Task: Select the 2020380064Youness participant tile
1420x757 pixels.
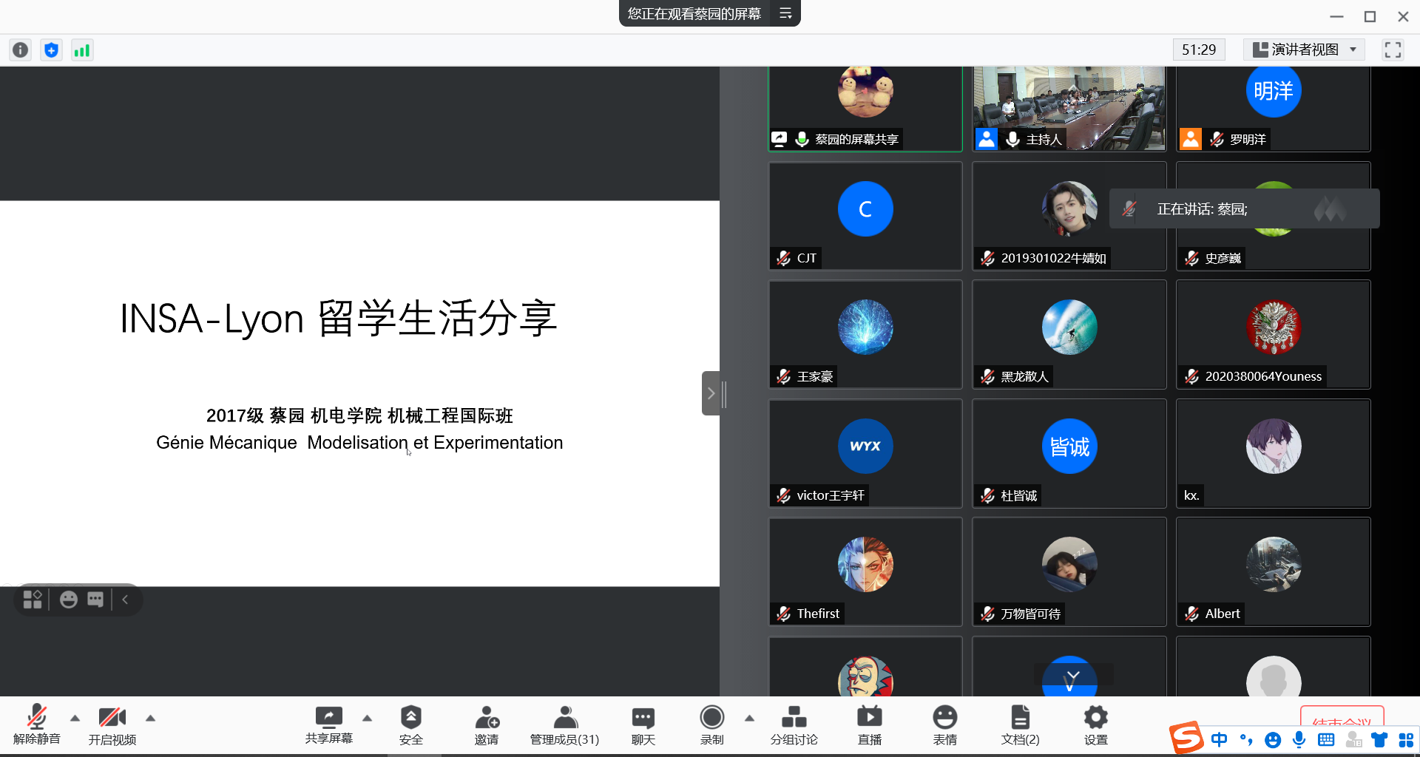Action: (1273, 334)
